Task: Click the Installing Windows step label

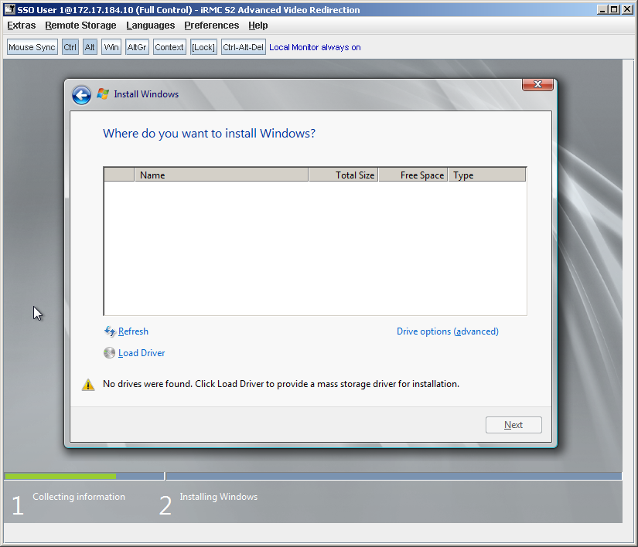Action: click(x=219, y=497)
